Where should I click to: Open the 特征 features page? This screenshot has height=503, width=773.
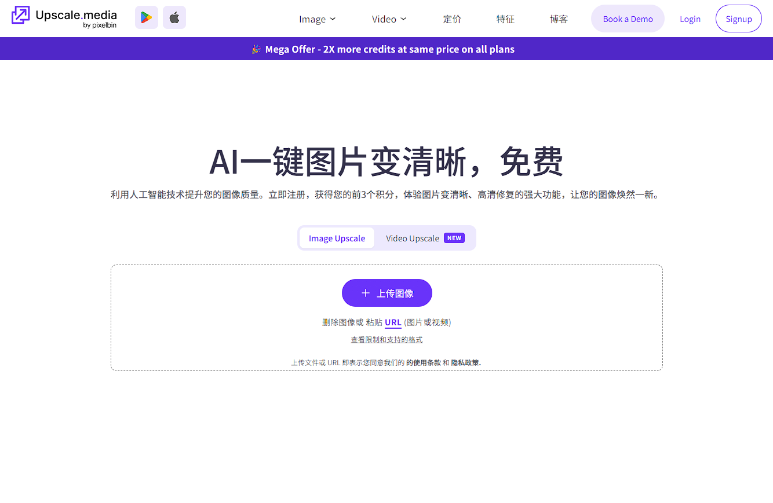[505, 19]
